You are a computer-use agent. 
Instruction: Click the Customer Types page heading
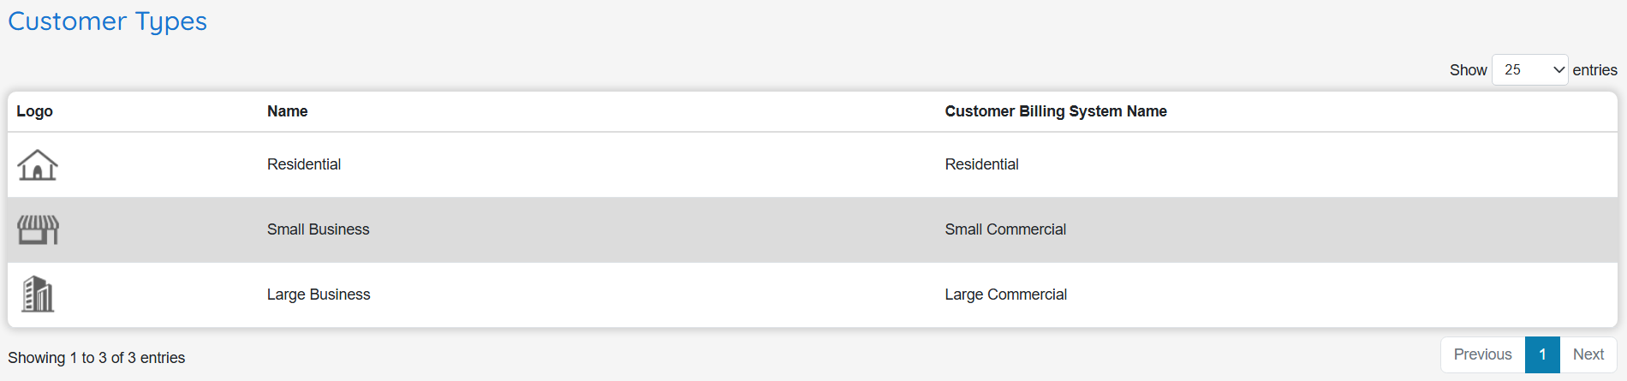[108, 21]
